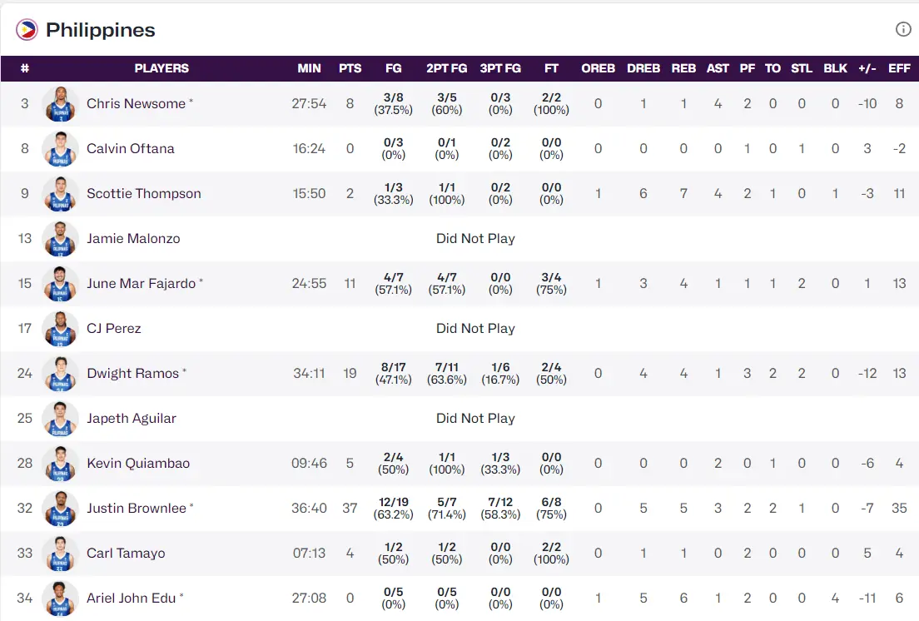919x621 pixels.
Task: Click the info icon beside Philippines header
Action: [x=903, y=29]
